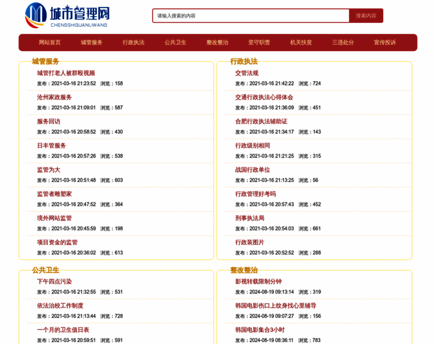The height and width of the screenshot is (344, 436).
Task: Select 三违处分 from the navigation bar
Action: point(343,42)
